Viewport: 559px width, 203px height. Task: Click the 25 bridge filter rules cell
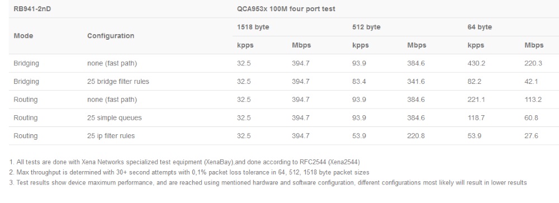tap(118, 81)
